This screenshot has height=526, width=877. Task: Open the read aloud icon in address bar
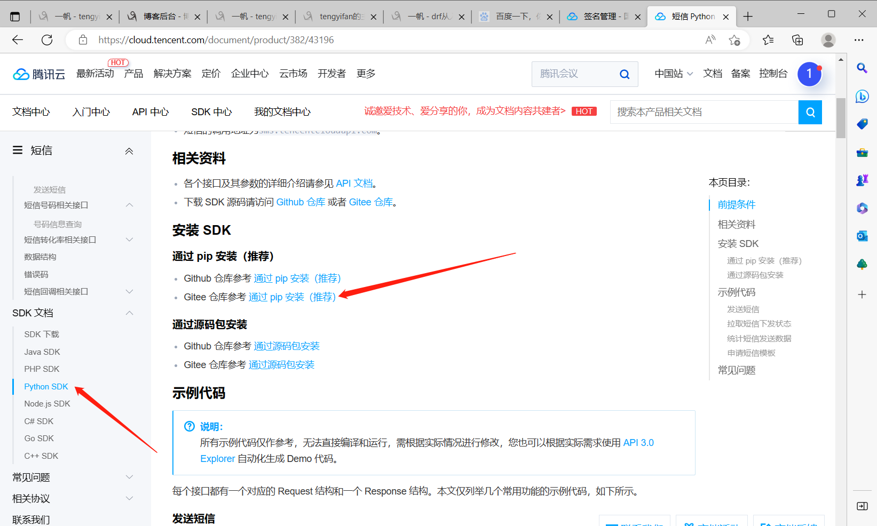click(710, 40)
